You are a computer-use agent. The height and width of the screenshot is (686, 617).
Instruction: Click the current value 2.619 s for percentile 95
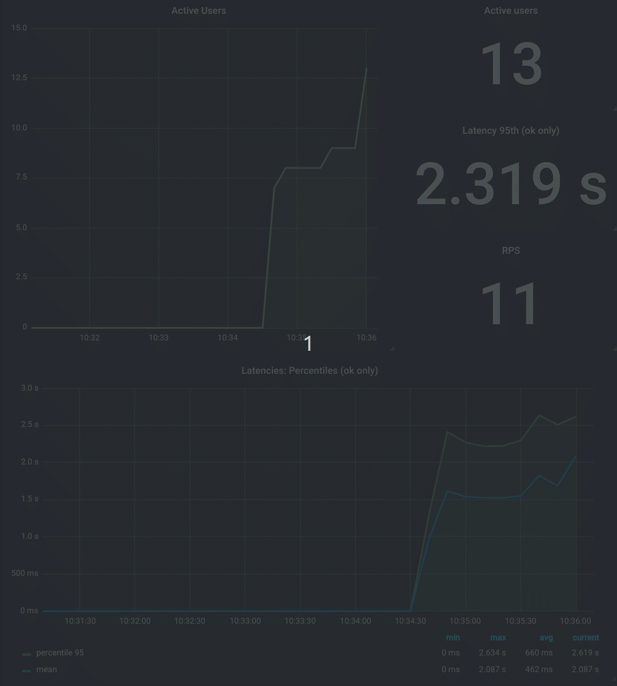(585, 653)
